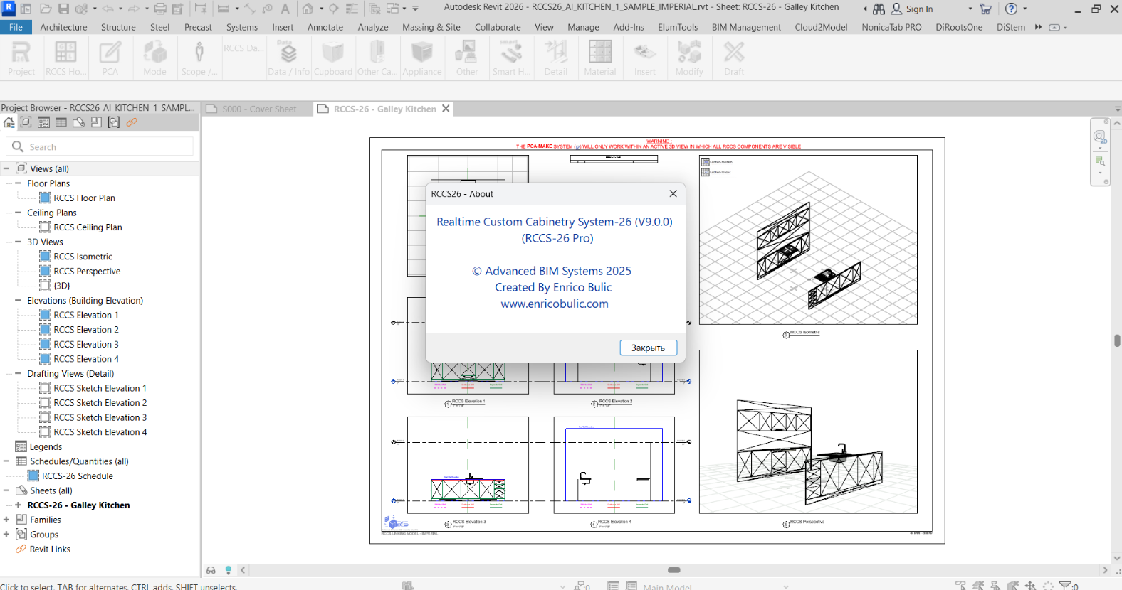The image size is (1122, 590).
Task: Collapse the Floor Plans tree node
Action: 18,183
